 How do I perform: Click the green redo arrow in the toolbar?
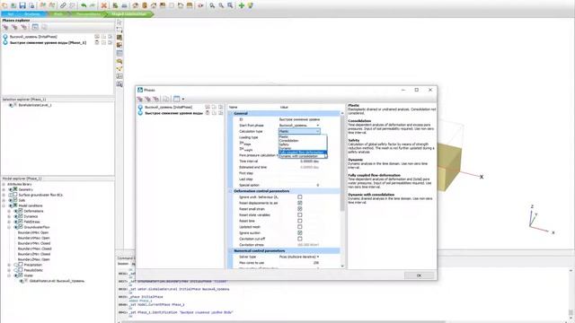pyautogui.click(x=93, y=5)
